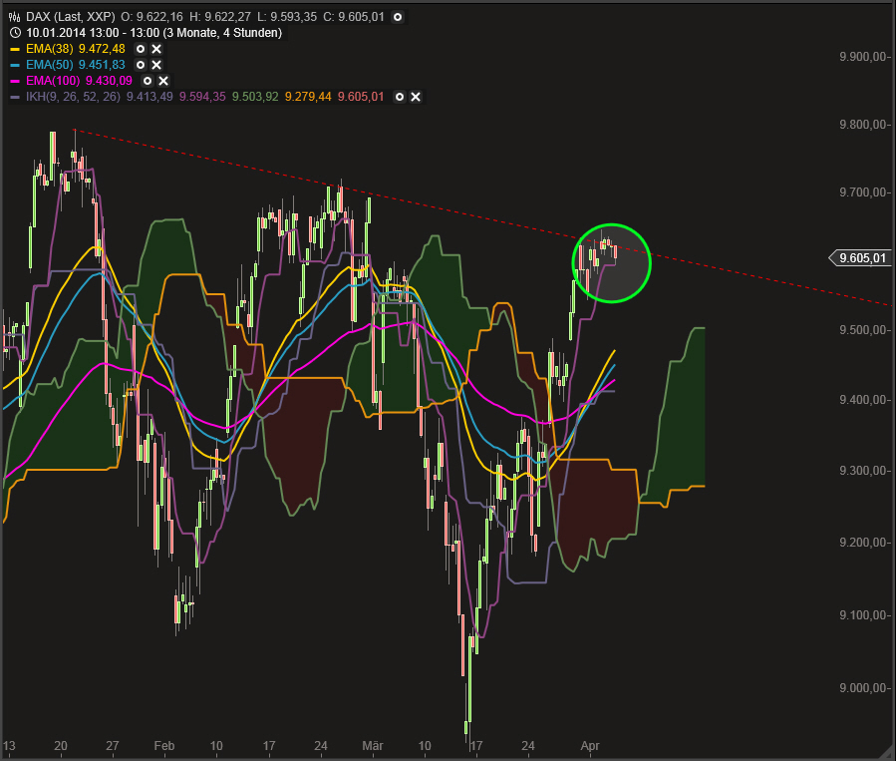Open EMA(38) settings via its circle icon
This screenshot has width=896, height=761.
pos(140,49)
